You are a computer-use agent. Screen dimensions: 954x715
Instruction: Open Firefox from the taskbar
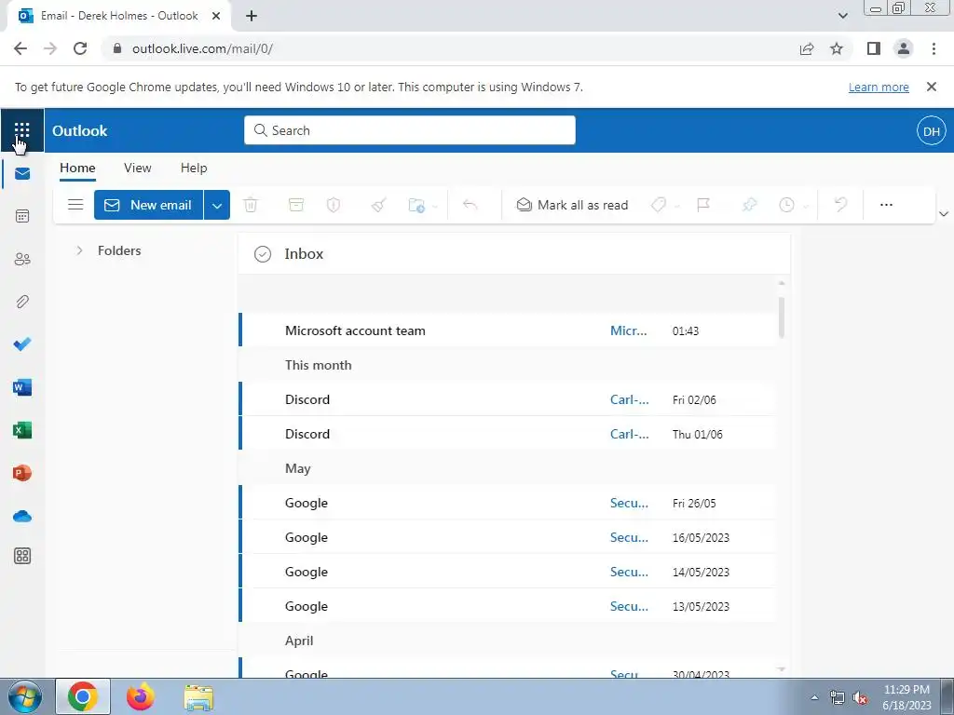tap(141, 696)
